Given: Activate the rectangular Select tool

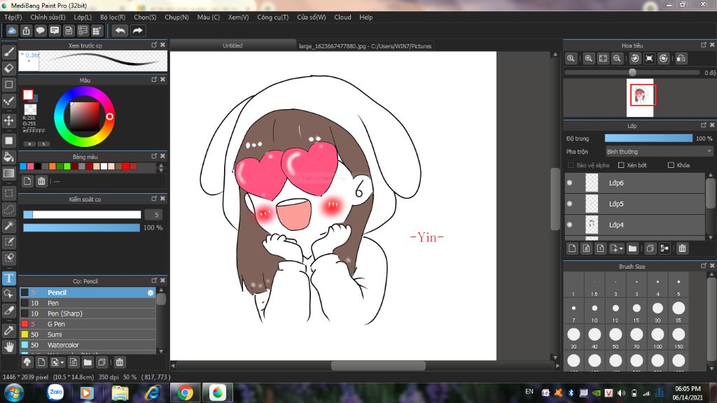Looking at the screenshot, I should (x=8, y=193).
